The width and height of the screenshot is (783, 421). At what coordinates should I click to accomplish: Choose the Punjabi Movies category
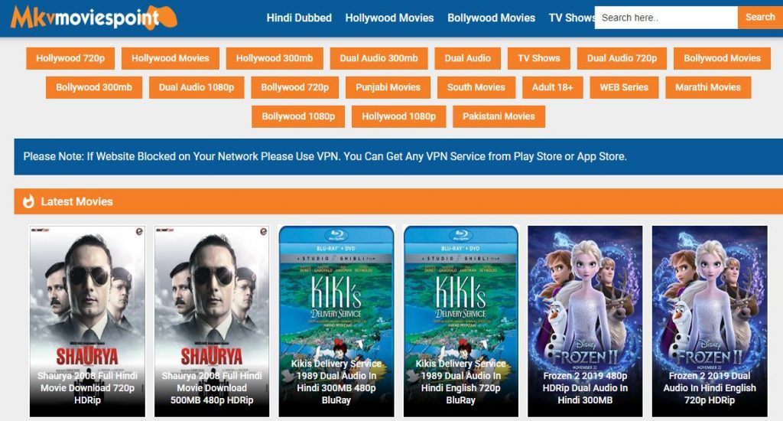point(388,87)
